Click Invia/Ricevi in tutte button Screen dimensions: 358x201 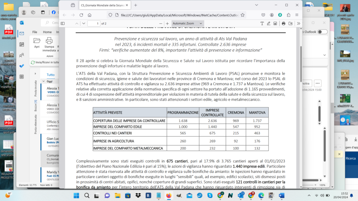pyautogui.click(x=44, y=62)
